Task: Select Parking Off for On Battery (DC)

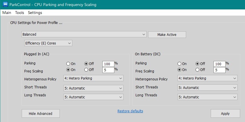Action: click(200, 64)
